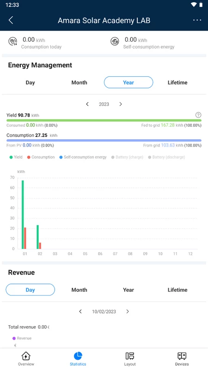
Task: Tap the Self-consumption energy icon
Action: click(x=115, y=42)
